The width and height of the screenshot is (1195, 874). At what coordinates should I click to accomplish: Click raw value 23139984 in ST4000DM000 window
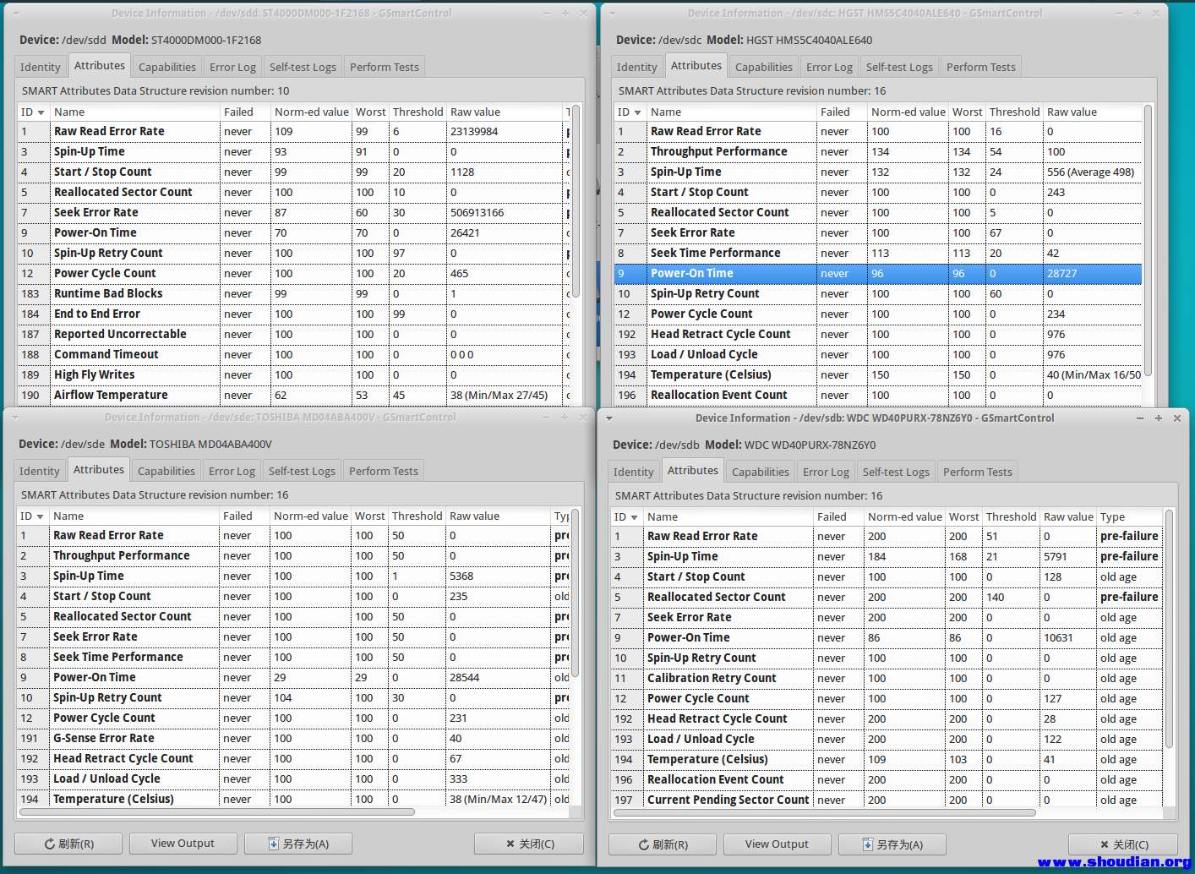474,131
